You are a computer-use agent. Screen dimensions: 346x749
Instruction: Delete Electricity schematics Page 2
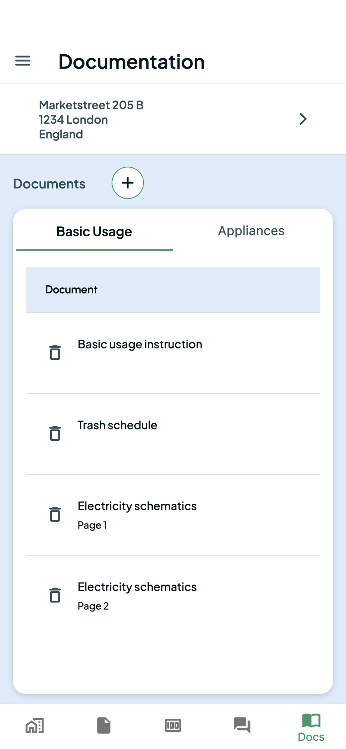(x=55, y=595)
